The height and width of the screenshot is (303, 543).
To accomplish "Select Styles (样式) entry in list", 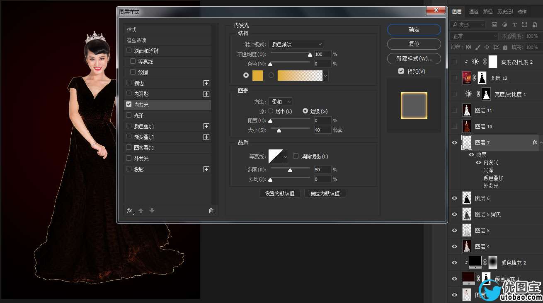I will 167,30.
